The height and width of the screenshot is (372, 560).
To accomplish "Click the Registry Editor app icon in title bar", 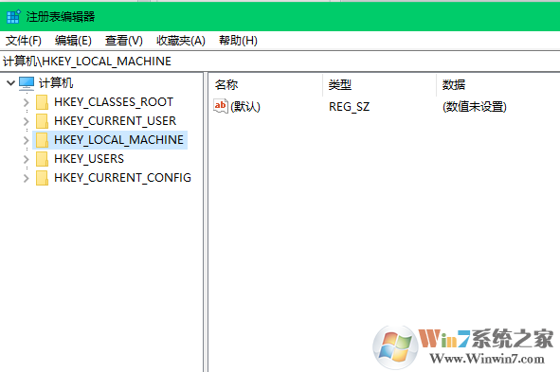I will pyautogui.click(x=13, y=17).
